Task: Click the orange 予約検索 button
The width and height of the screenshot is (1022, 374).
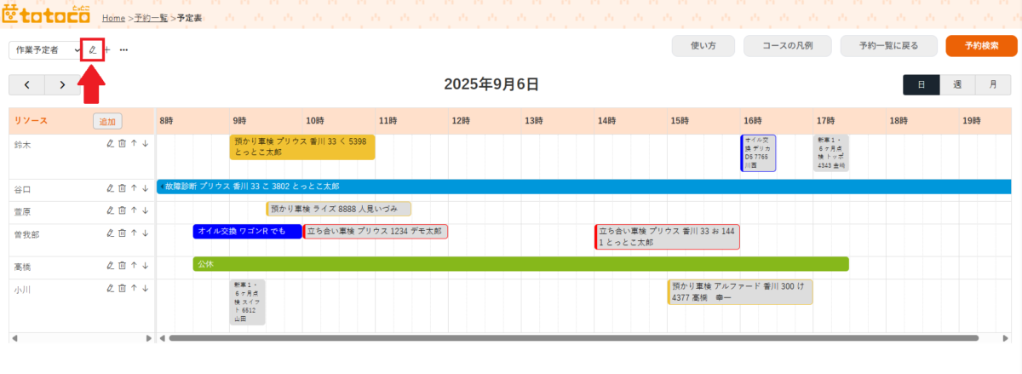Action: pos(981,46)
